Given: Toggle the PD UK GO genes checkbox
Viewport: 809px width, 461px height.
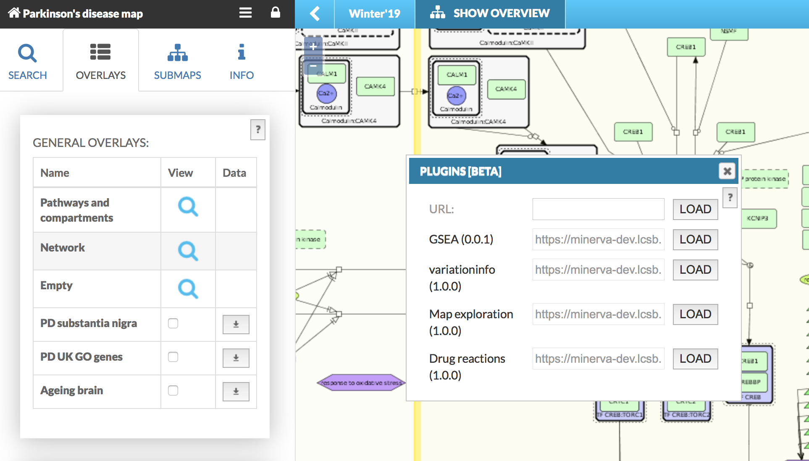Looking at the screenshot, I should [x=173, y=357].
